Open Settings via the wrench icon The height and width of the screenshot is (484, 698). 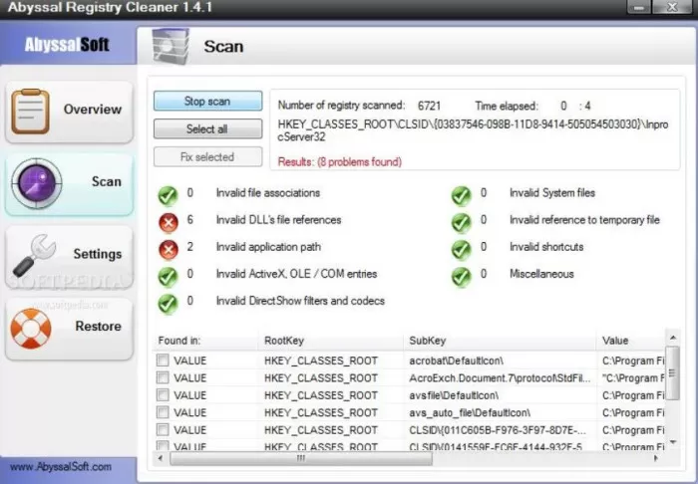tap(34, 256)
